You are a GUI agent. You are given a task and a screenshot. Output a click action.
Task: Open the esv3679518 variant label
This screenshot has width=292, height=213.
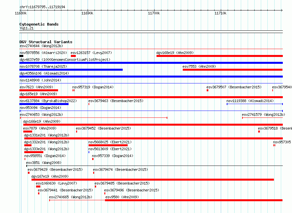pyautogui.click(x=275, y=128)
